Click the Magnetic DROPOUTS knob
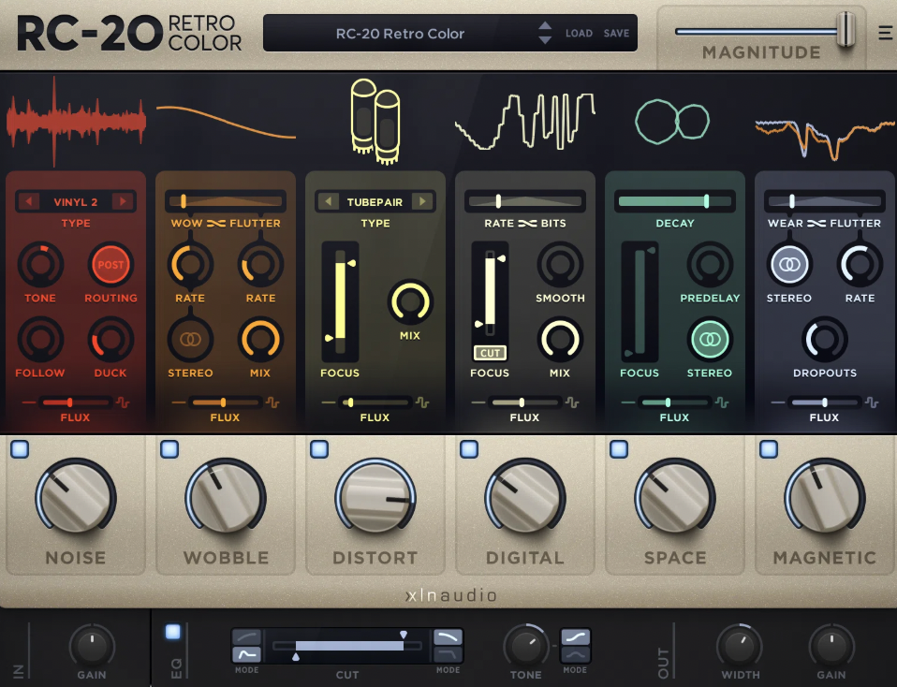 (824, 339)
